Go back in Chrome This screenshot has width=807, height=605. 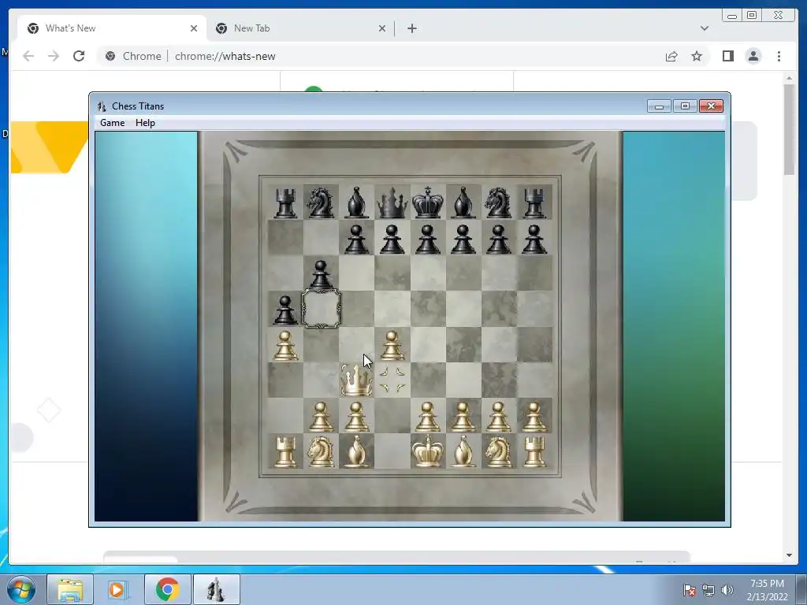point(28,56)
